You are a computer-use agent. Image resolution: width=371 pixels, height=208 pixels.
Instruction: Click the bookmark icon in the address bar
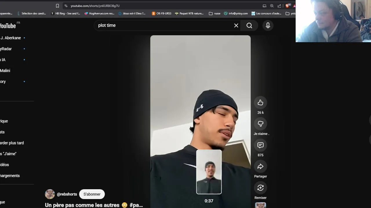click(x=57, y=6)
